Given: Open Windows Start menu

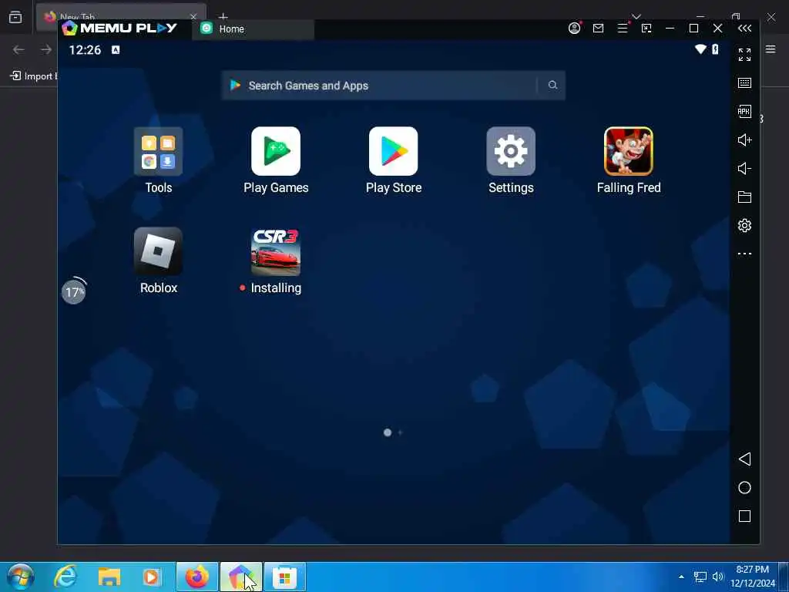Looking at the screenshot, I should 21,577.
